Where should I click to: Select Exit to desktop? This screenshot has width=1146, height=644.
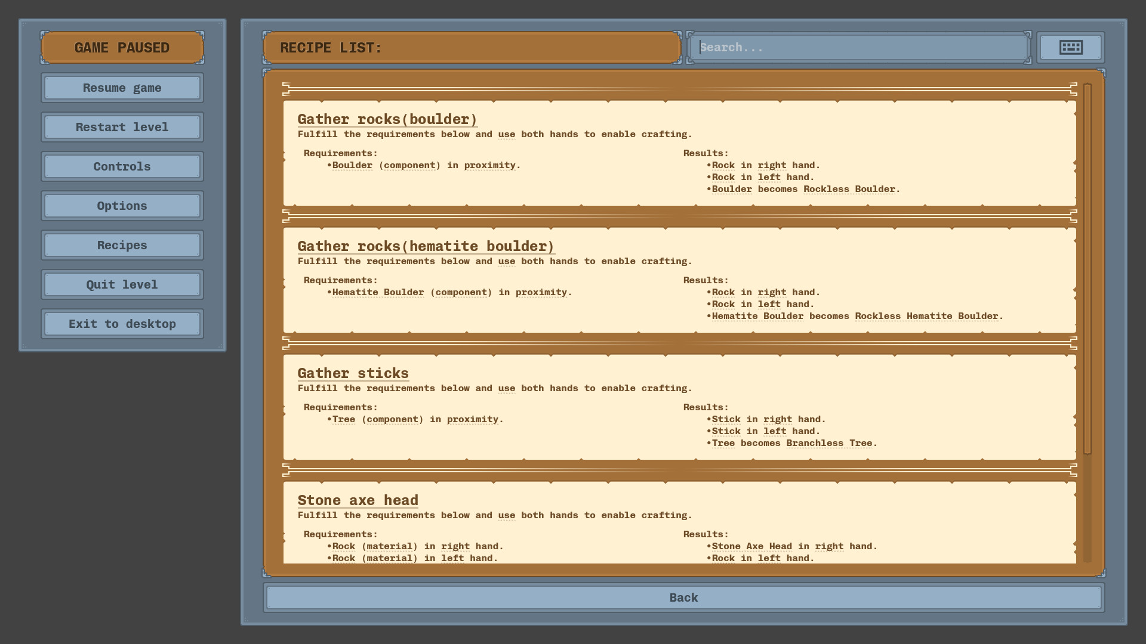[122, 324]
